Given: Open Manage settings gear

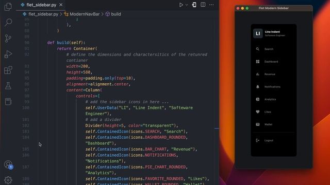Looking at the screenshot, I should tap(8, 180).
